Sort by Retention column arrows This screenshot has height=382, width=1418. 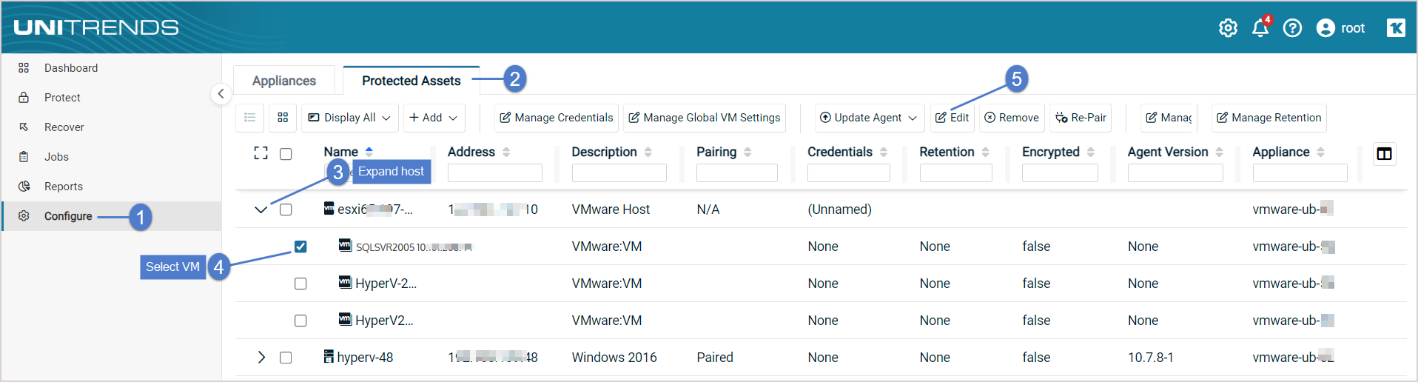(x=985, y=152)
